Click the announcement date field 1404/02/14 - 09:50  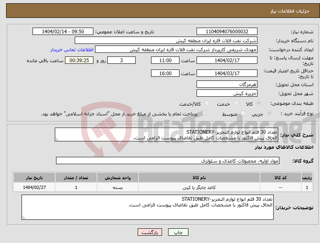pos(63,31)
